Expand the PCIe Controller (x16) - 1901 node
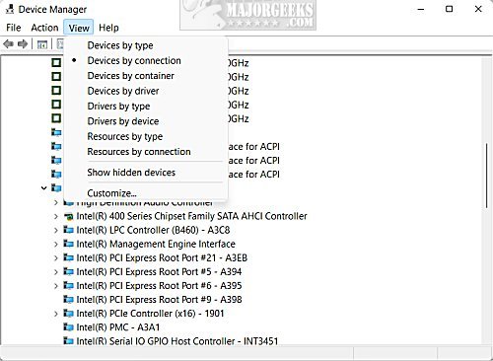The height and width of the screenshot is (361, 493). pos(56,314)
